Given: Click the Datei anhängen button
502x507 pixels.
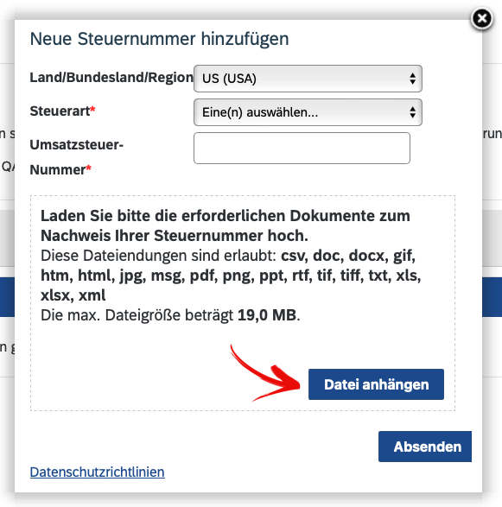Looking at the screenshot, I should 376,384.
